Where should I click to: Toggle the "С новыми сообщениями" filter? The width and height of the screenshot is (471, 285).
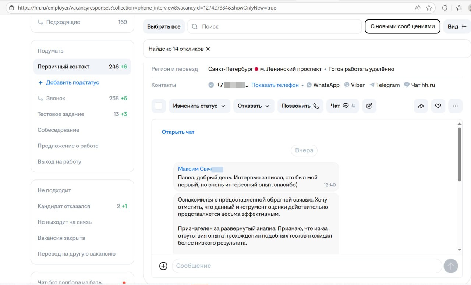402,26
